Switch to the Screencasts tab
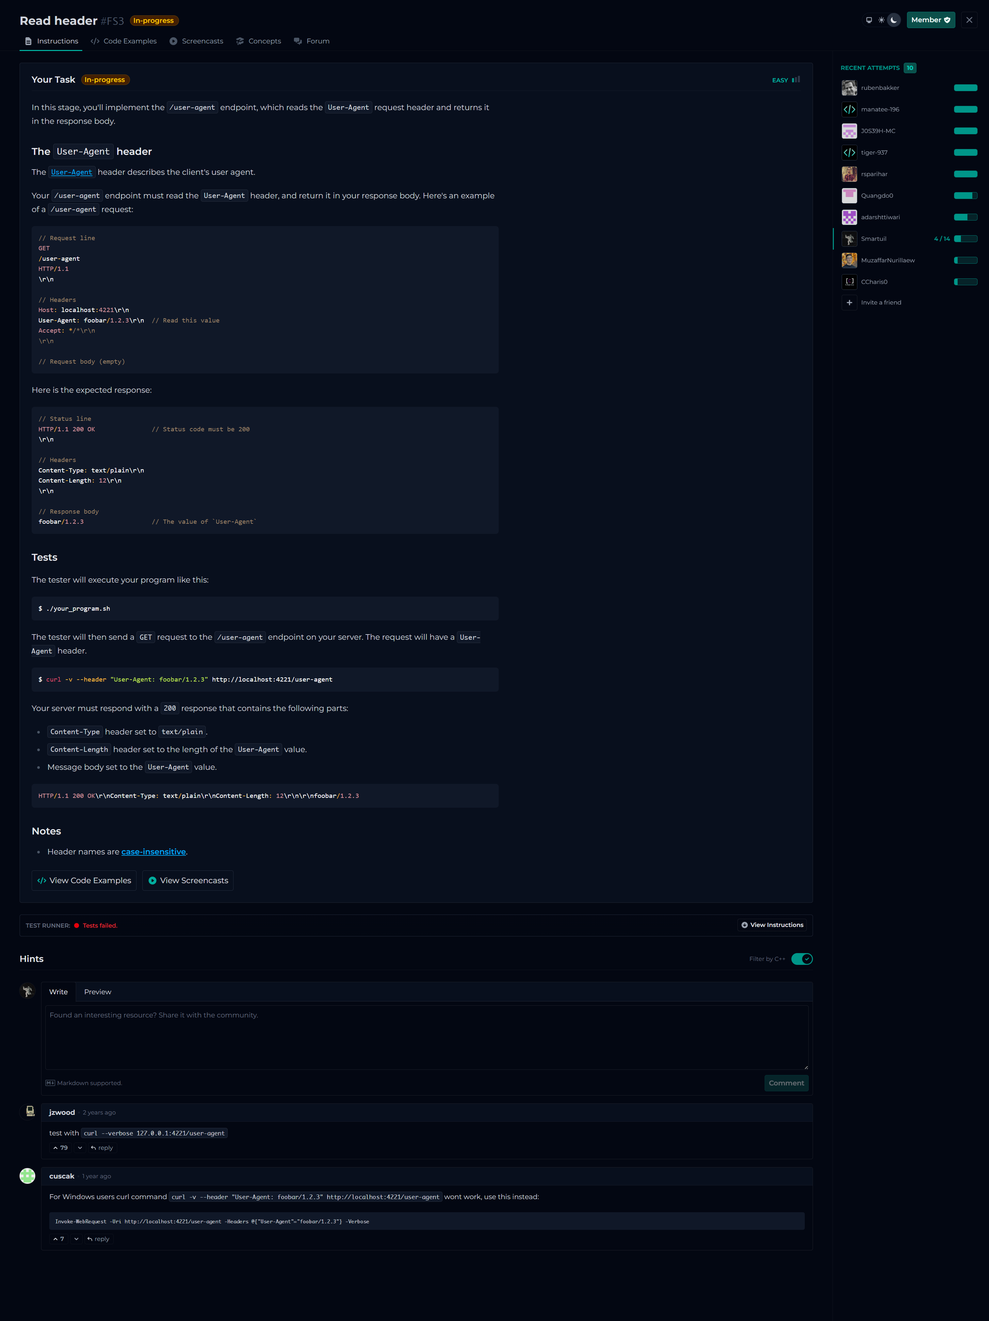The image size is (989, 1321). coord(196,41)
